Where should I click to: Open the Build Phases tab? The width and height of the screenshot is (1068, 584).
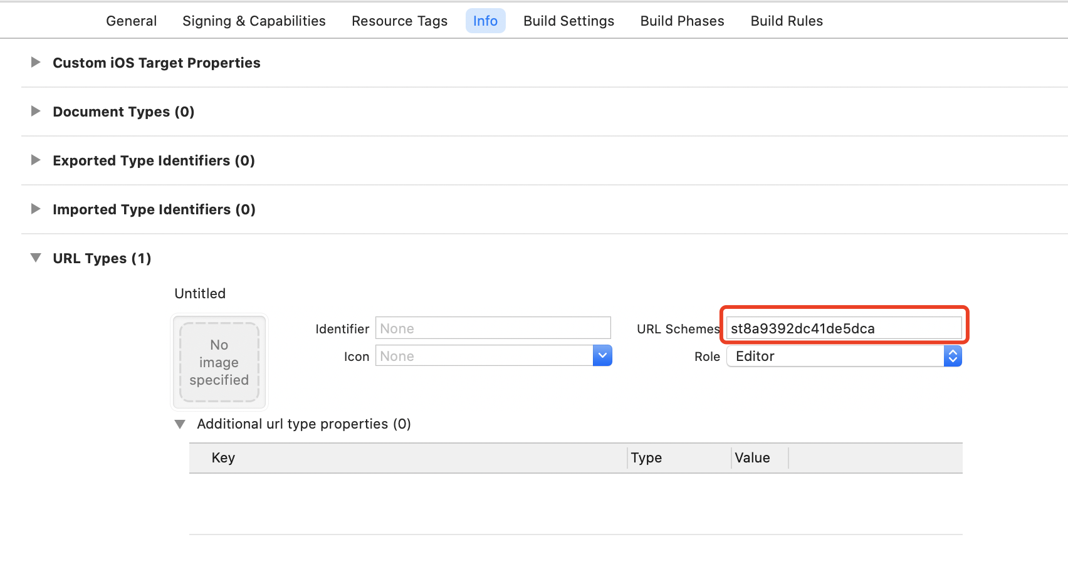pyautogui.click(x=682, y=21)
